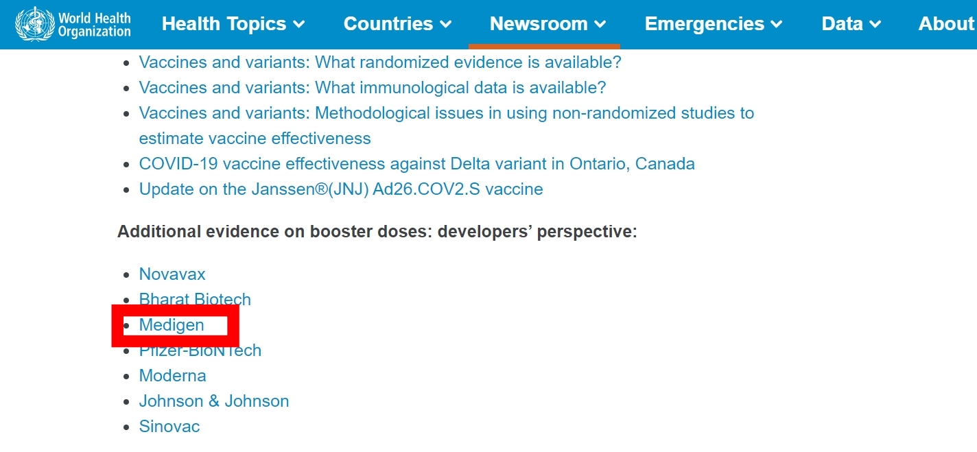Expand the Data dropdown chevron
The image size is (977, 452).
875,25
